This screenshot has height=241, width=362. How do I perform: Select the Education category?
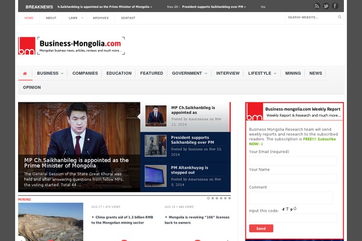tap(119, 74)
